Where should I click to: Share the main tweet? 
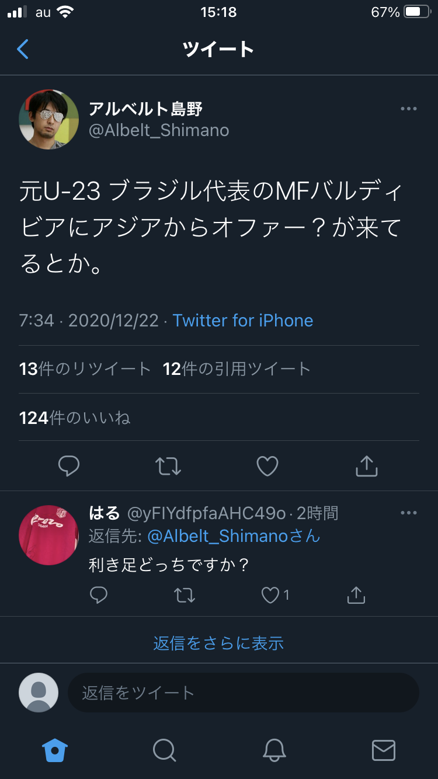pos(367,465)
